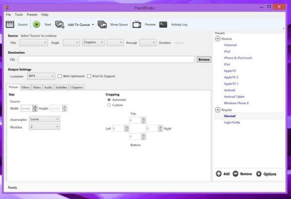Click the Left crop stepper arrows
Viewport: 291px width, 199px height.
click(127, 129)
